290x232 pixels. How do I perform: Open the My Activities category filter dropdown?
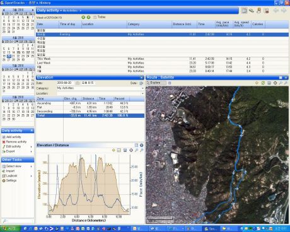[72, 11]
